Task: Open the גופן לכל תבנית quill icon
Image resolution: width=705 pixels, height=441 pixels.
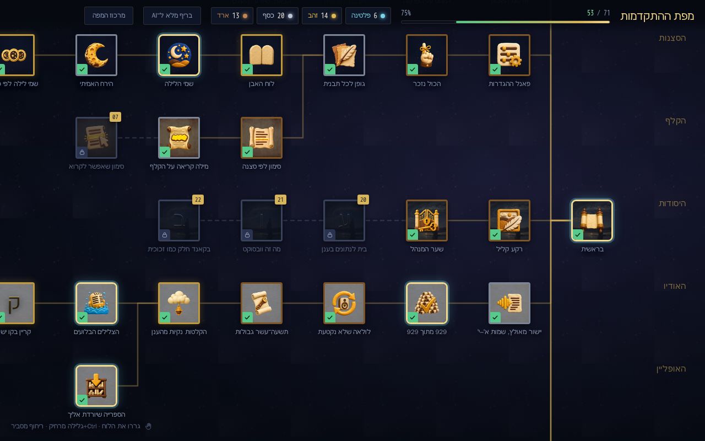Action: point(344,55)
